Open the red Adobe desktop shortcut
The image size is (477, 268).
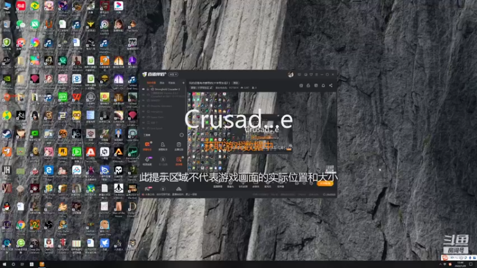[x=91, y=152]
